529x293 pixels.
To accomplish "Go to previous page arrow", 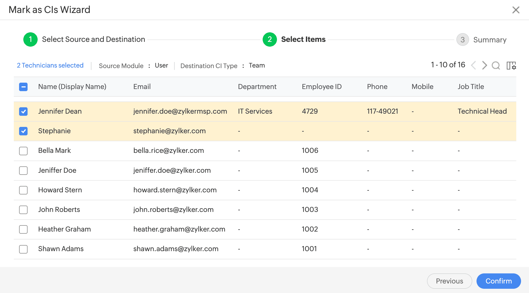I will click(474, 65).
